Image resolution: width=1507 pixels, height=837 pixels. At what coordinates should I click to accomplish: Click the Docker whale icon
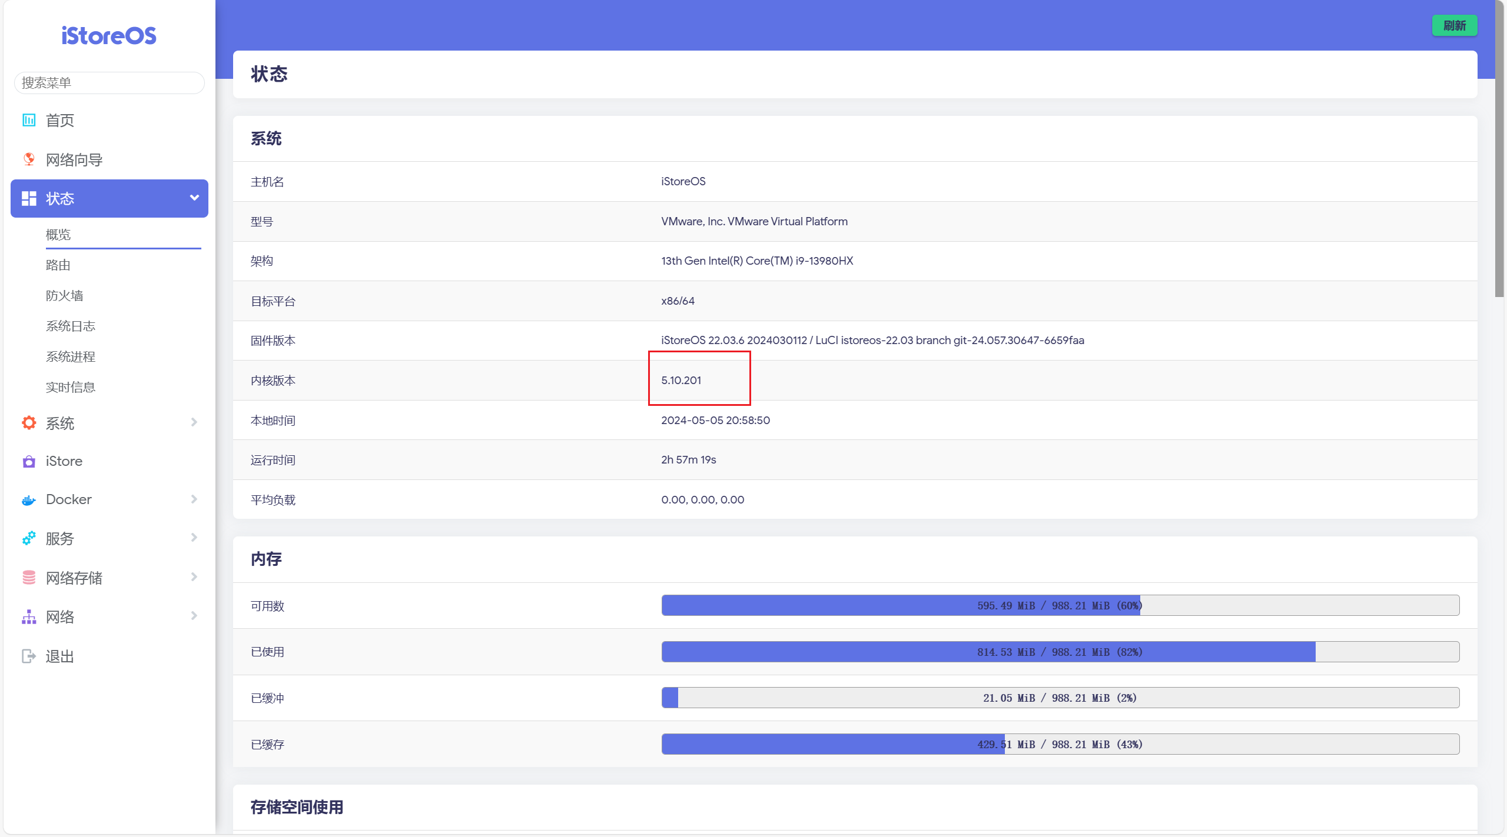click(28, 500)
